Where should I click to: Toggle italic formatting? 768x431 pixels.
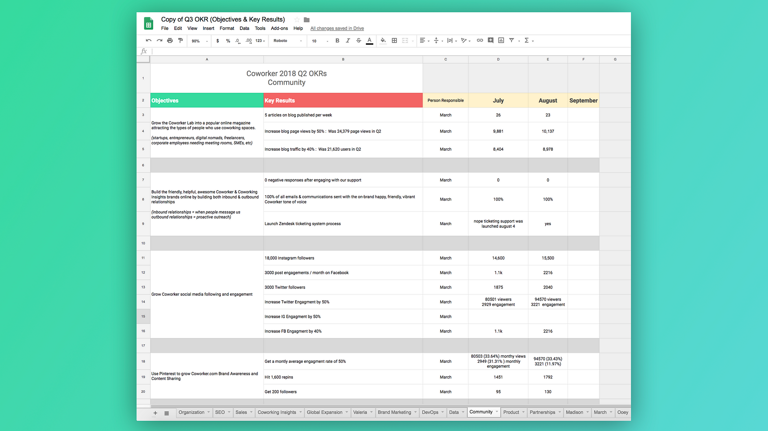point(348,41)
